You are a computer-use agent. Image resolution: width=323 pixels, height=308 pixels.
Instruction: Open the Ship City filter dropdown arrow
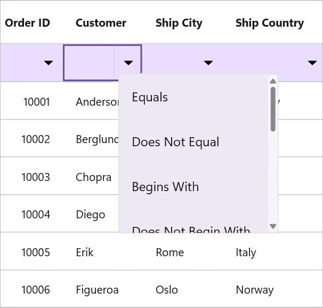click(x=208, y=62)
